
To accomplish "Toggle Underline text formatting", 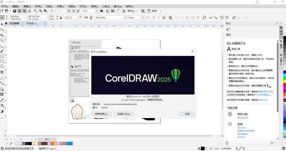I will [164, 17].
